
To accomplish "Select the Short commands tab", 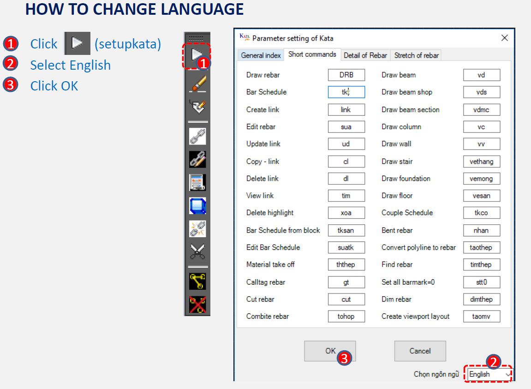I will 312,54.
